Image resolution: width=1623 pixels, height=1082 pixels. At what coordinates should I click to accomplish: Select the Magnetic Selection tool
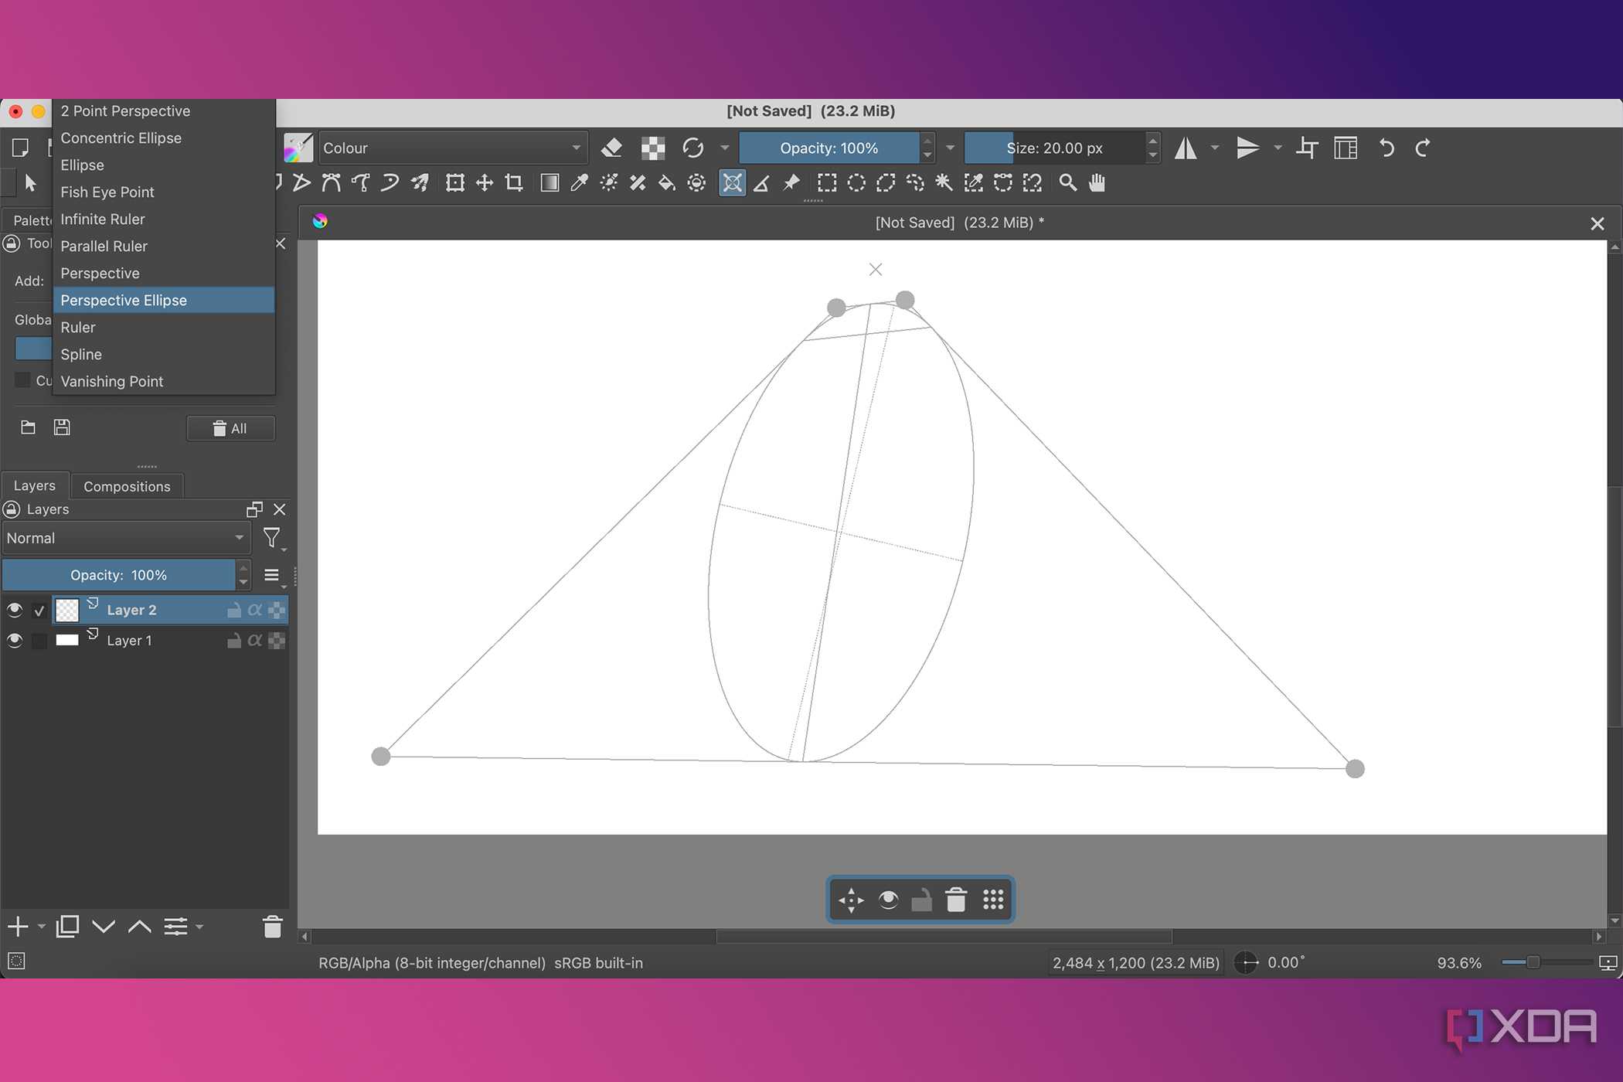(1032, 183)
